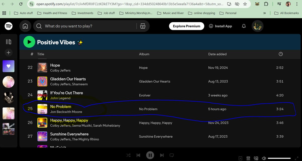302x161 pixels.
Task: Open Personal bookmark folder
Action: coord(228,13)
